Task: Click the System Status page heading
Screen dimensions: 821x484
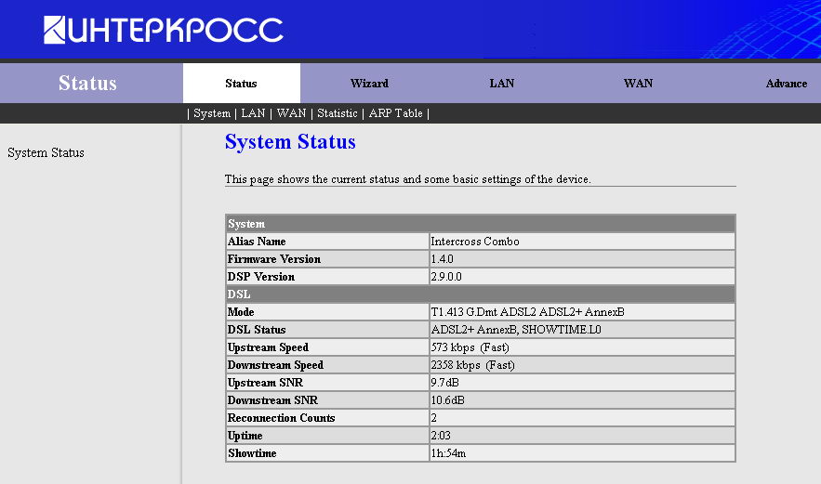Action: [x=290, y=142]
